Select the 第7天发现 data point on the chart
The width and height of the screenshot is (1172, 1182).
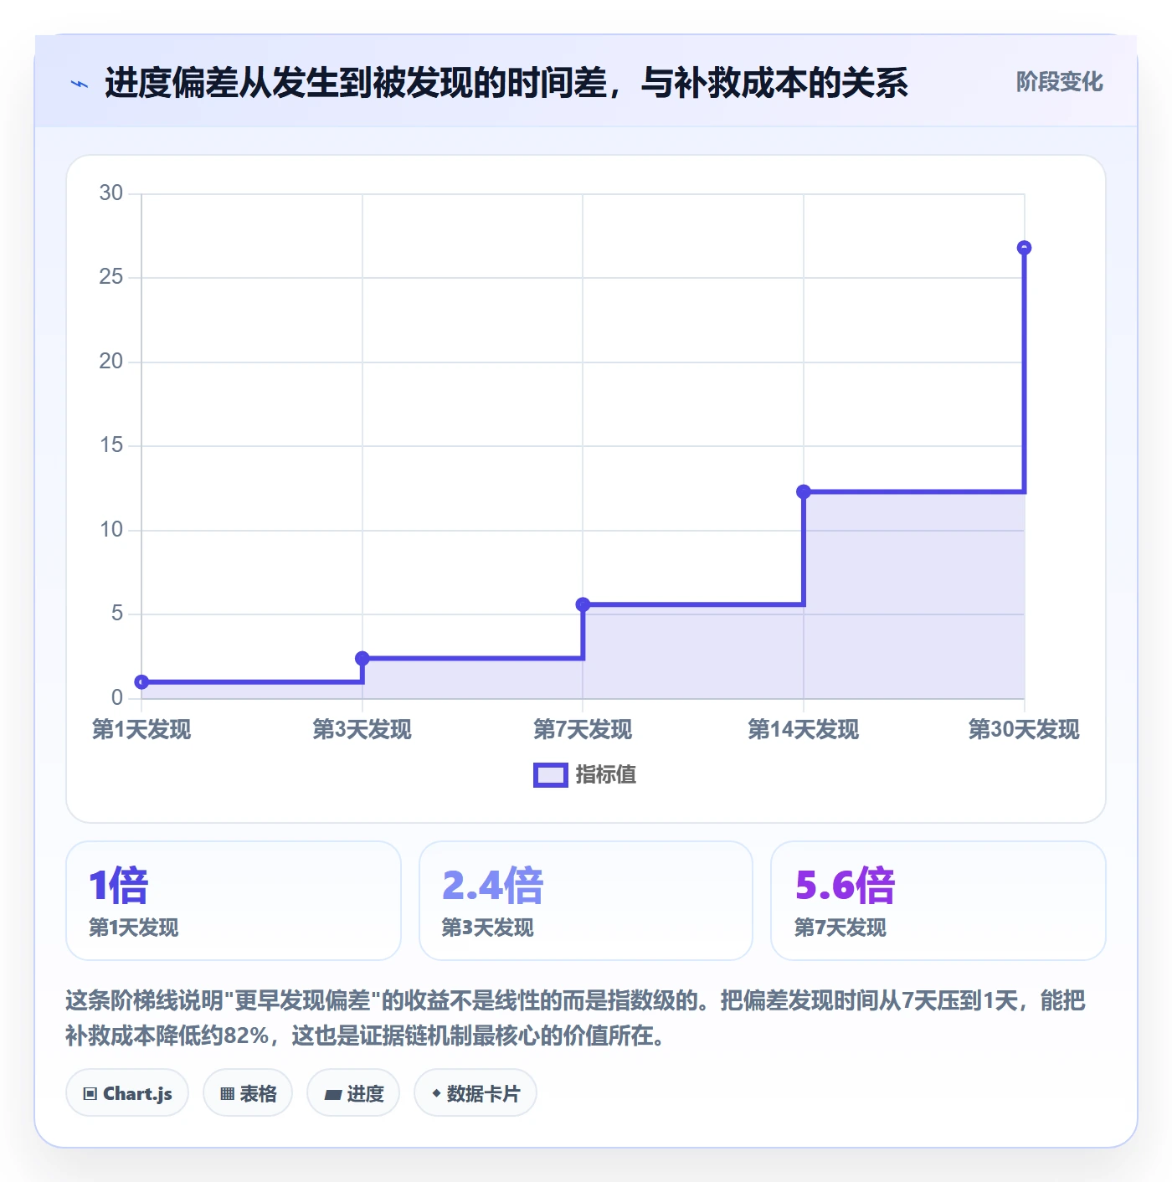583,604
